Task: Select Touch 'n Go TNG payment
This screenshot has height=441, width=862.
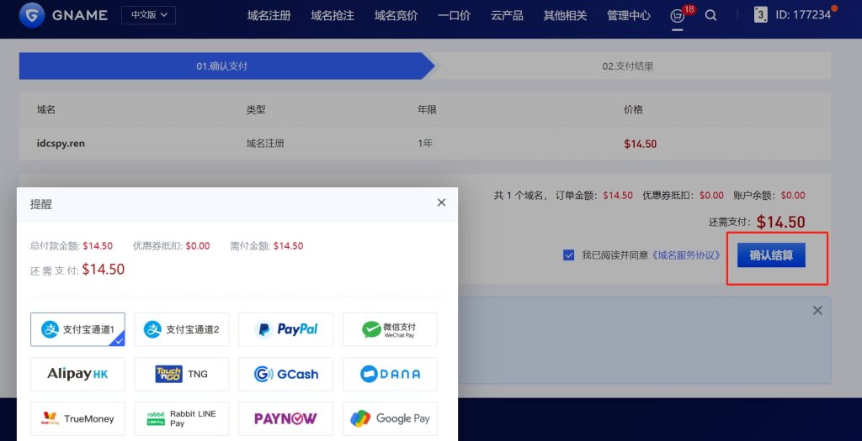Action: 182,374
